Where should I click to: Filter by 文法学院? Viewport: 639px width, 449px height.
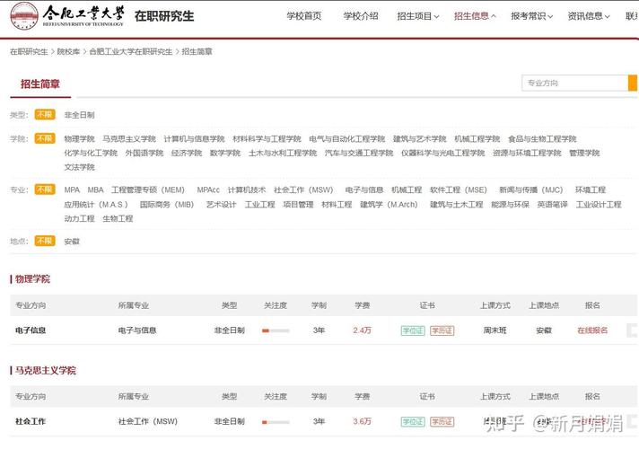coord(80,167)
